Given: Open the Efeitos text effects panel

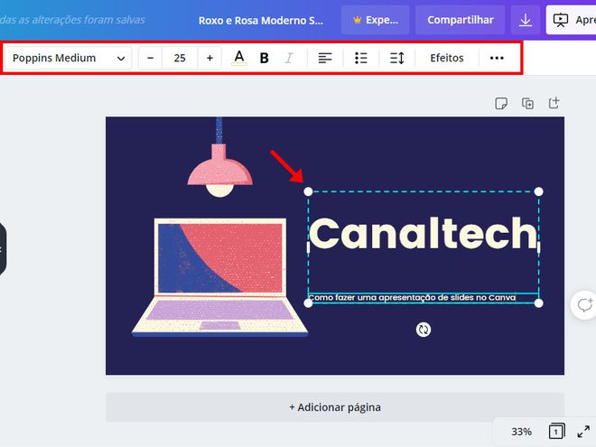Looking at the screenshot, I should (x=447, y=58).
